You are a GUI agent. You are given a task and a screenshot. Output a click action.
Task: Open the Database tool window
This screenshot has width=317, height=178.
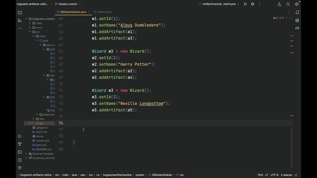tap(297, 20)
